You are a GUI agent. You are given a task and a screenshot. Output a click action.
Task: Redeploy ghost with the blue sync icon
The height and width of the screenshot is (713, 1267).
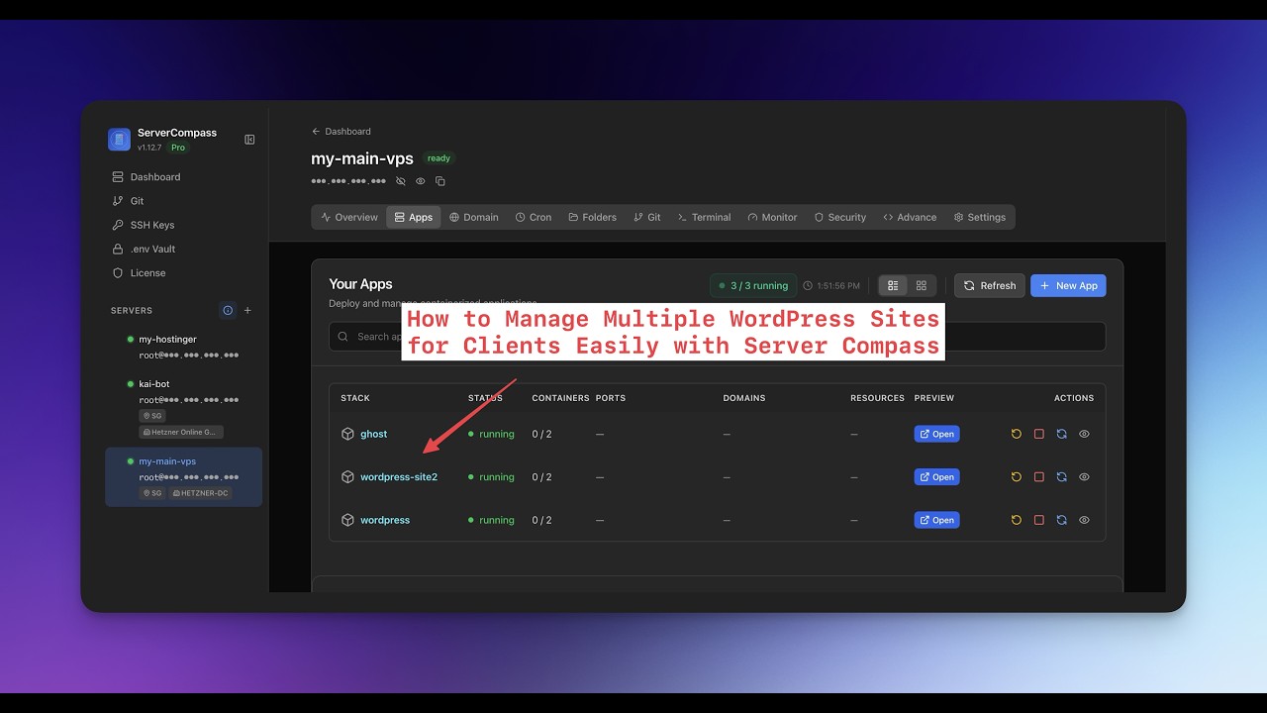pos(1061,434)
